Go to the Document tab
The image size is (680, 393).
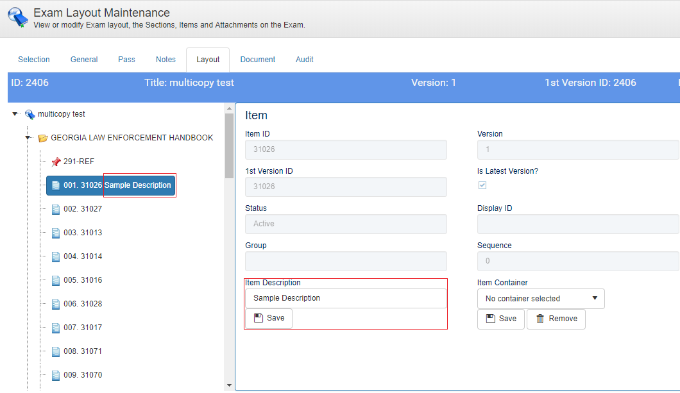pos(258,60)
